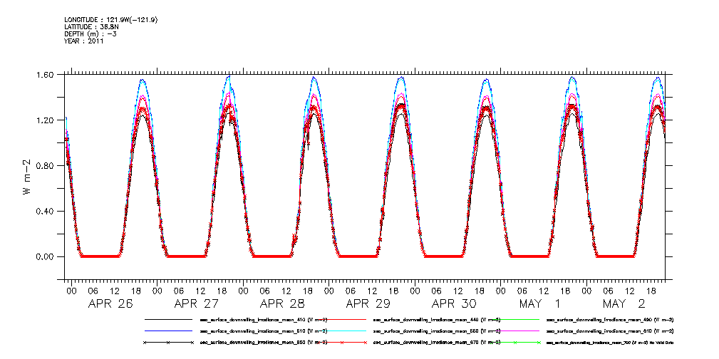Click legend text irradiance_mean_440 (W m-2)

coord(437,319)
